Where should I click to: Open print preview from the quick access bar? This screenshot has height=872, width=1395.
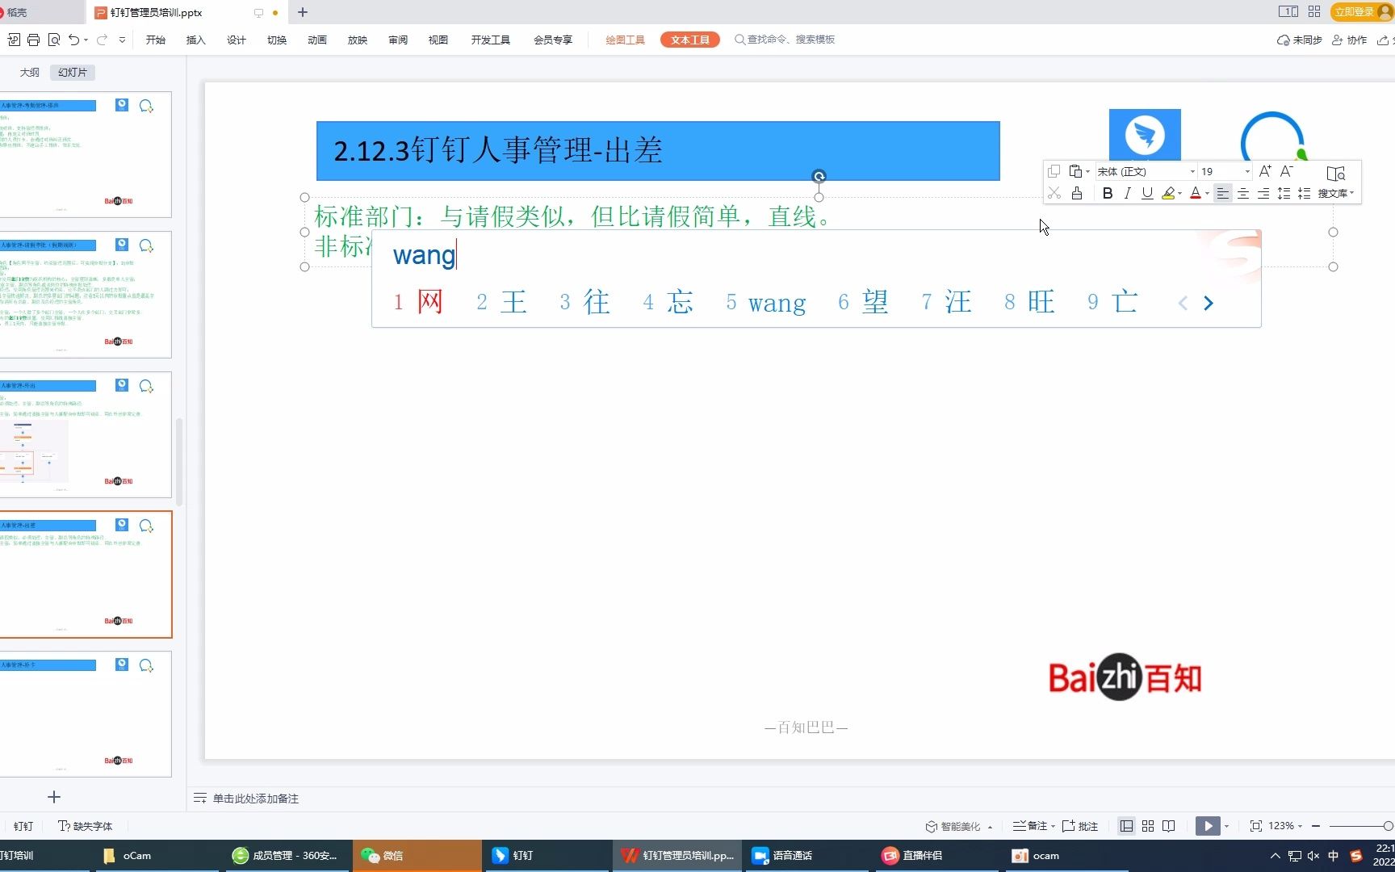pyautogui.click(x=54, y=39)
